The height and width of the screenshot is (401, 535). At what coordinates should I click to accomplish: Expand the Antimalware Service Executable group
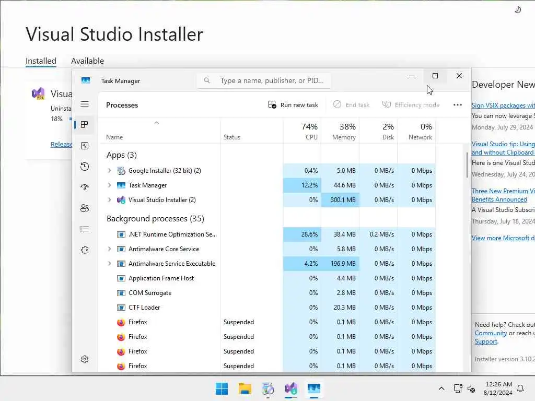pos(110,264)
